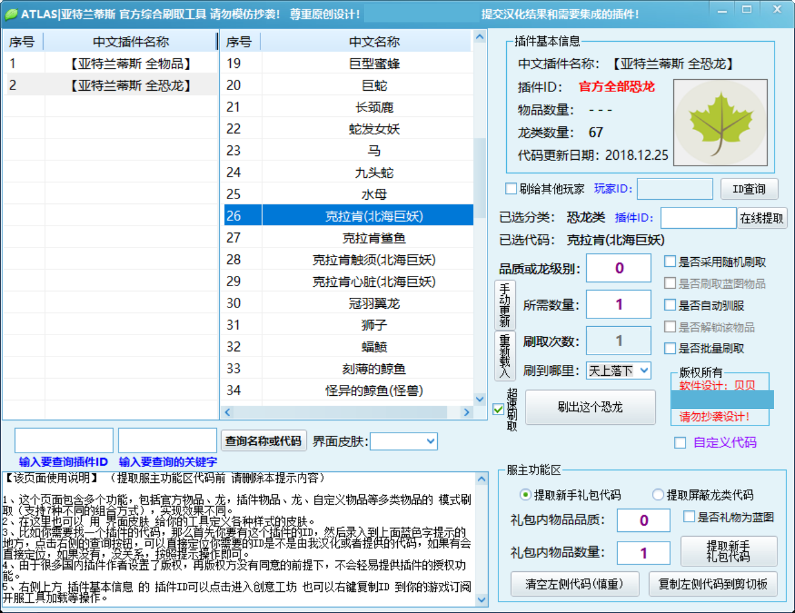
Task: Click 复制左侧代码到剪切板 to copy code
Action: click(713, 583)
